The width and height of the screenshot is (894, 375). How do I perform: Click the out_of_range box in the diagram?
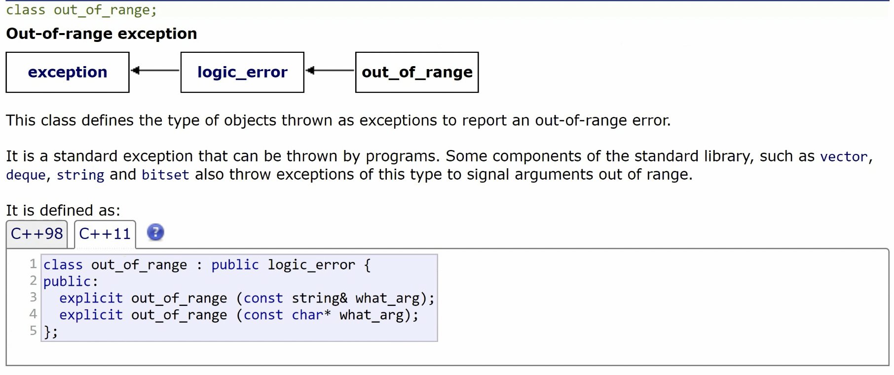(x=417, y=72)
